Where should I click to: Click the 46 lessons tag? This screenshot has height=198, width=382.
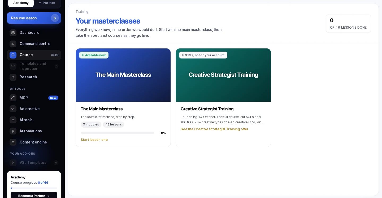click(114, 124)
